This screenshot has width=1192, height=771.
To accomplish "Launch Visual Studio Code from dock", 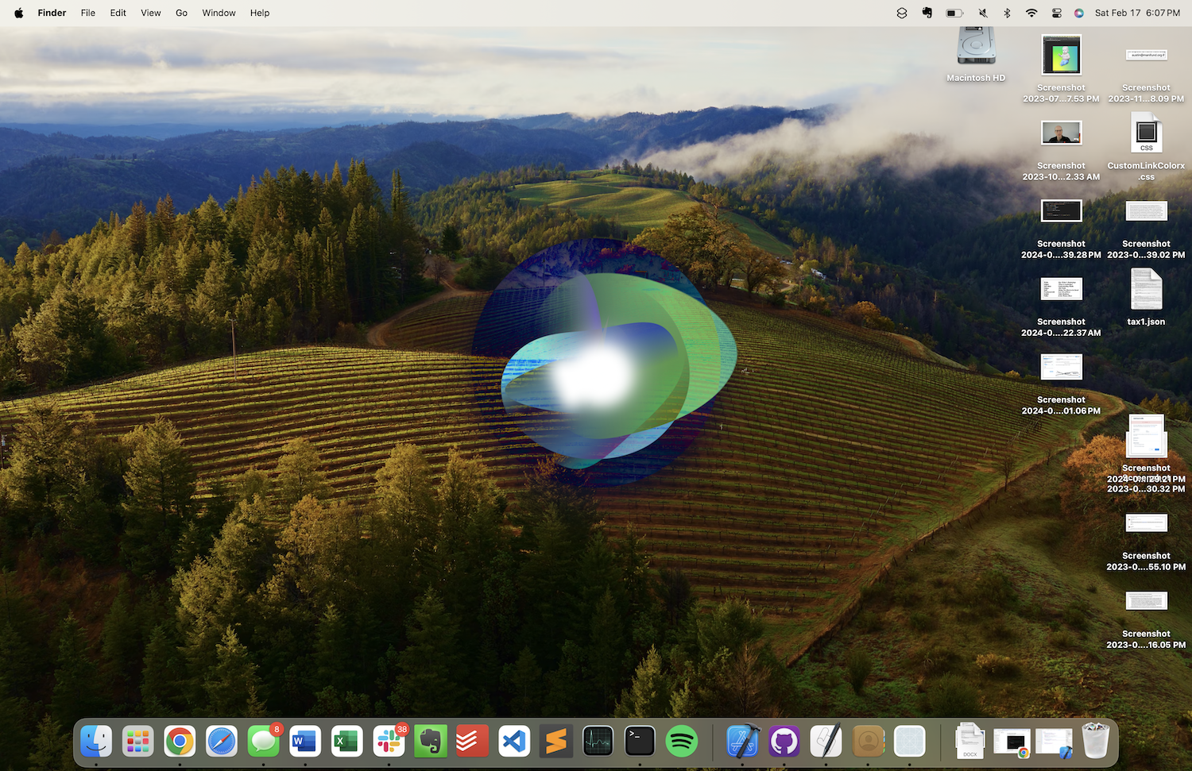I will [514, 742].
